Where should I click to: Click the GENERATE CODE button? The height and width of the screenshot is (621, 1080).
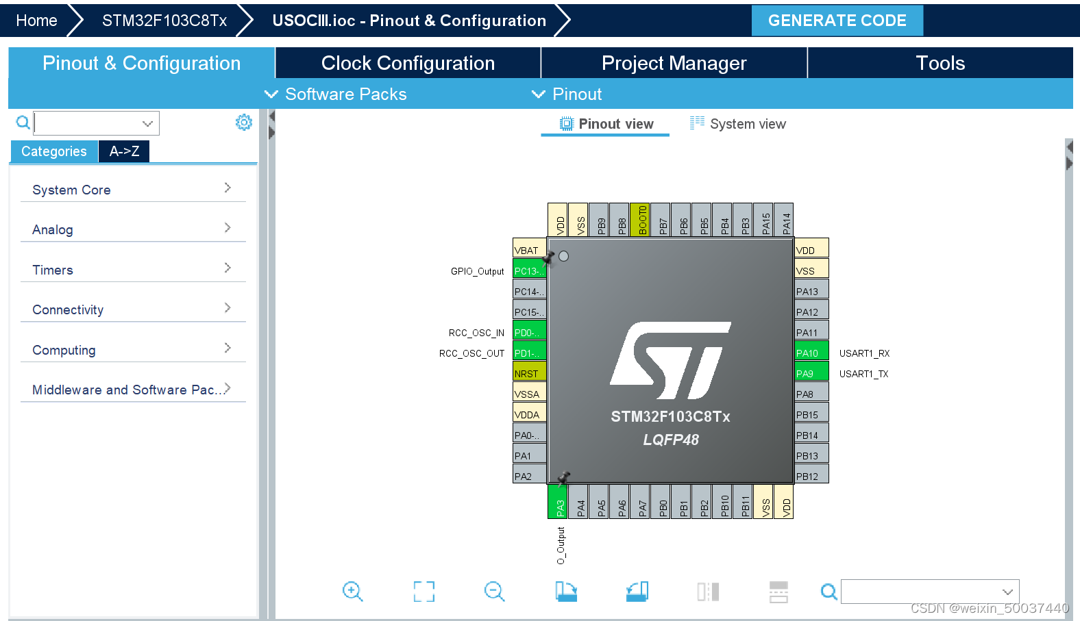(x=837, y=21)
